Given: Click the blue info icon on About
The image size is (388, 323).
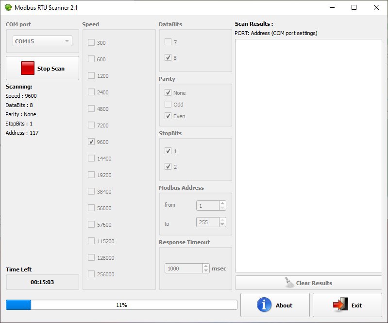Looking at the screenshot, I should tap(264, 305).
